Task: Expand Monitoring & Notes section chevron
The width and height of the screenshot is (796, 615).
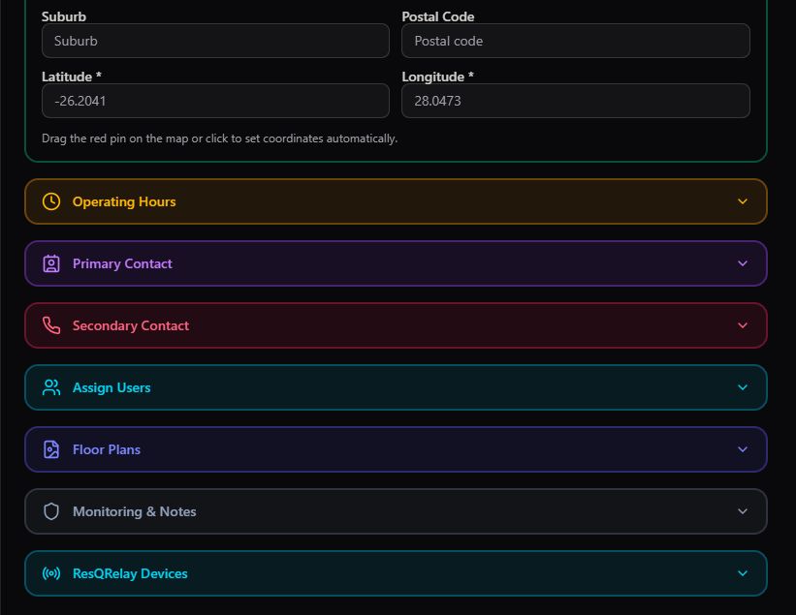Action: pos(742,511)
